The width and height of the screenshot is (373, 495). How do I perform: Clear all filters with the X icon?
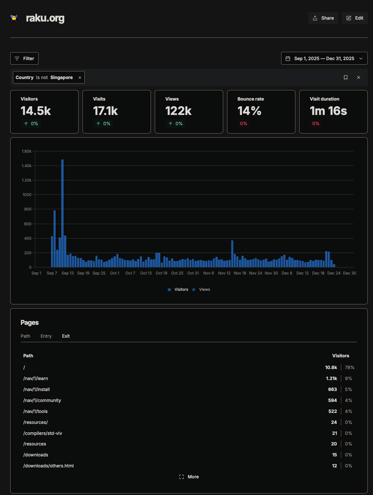pos(359,78)
